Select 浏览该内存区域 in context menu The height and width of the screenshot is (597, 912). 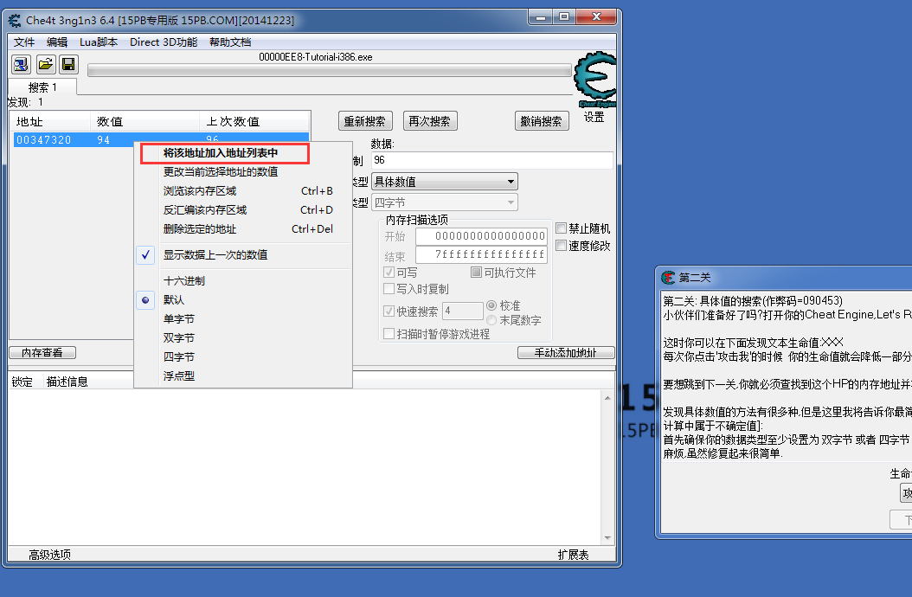pyautogui.click(x=242, y=191)
